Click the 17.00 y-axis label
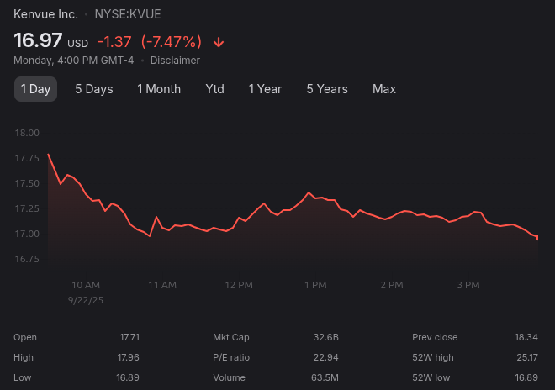Image resolution: width=555 pixels, height=390 pixels. (27, 234)
